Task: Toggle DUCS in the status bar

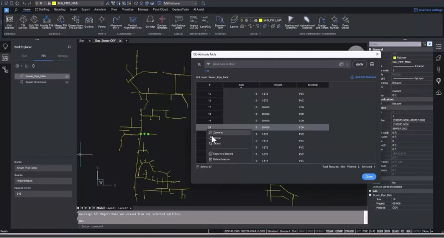Action: [x=380, y=231]
